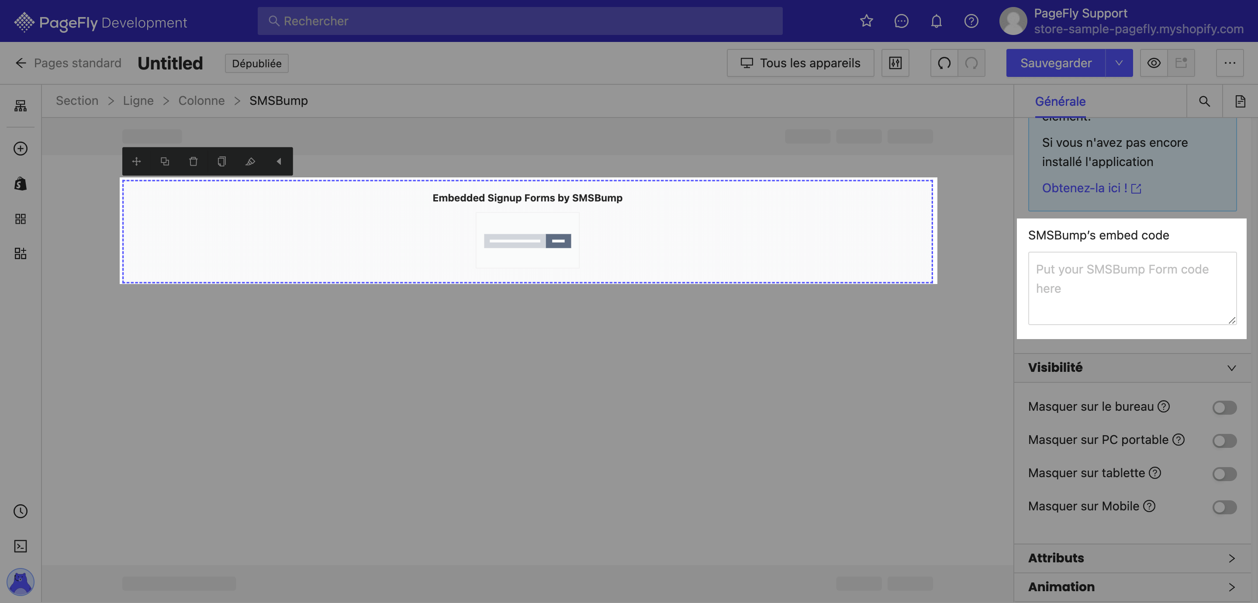The height and width of the screenshot is (603, 1258).
Task: Open the page outline tree icon
Action: (21, 106)
